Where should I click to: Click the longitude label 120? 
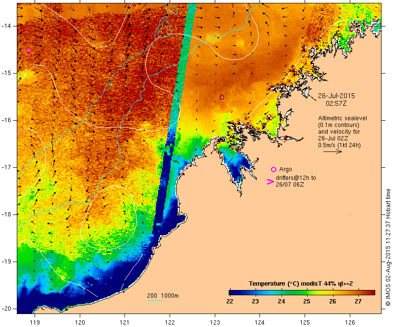[x=80, y=322]
